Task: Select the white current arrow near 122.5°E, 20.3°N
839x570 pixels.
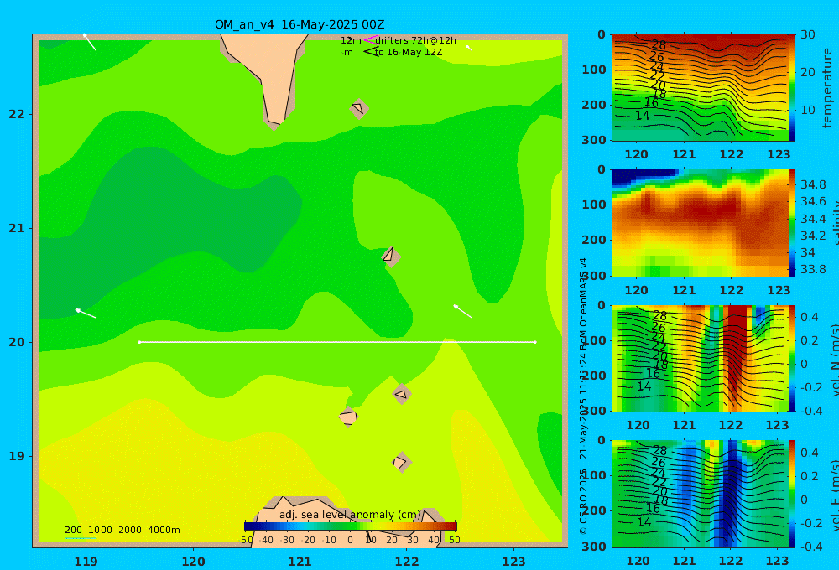Action: 463,311
